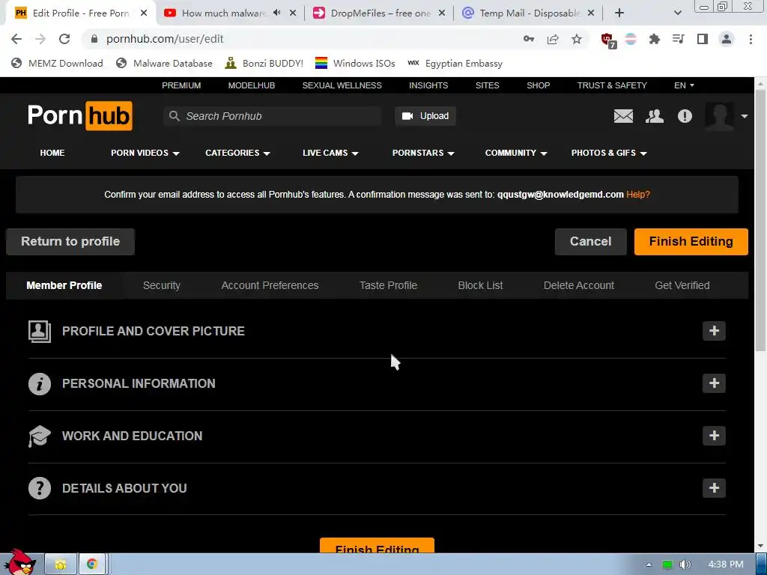
Task: Expand Personal Information section
Action: (714, 383)
